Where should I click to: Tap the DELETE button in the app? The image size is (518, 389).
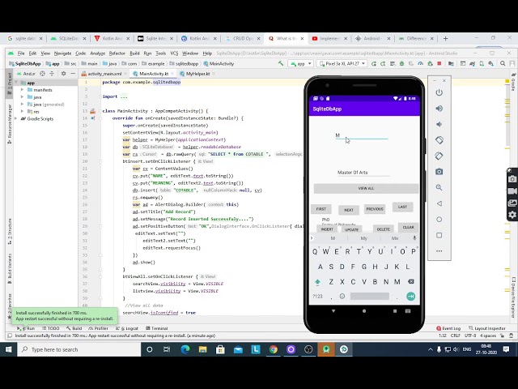click(x=383, y=229)
